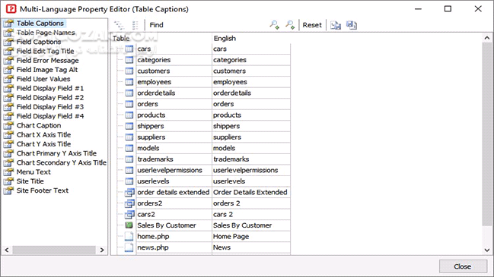This screenshot has width=494, height=277.
Task: Click the table icon beside categories row
Action: click(x=129, y=60)
